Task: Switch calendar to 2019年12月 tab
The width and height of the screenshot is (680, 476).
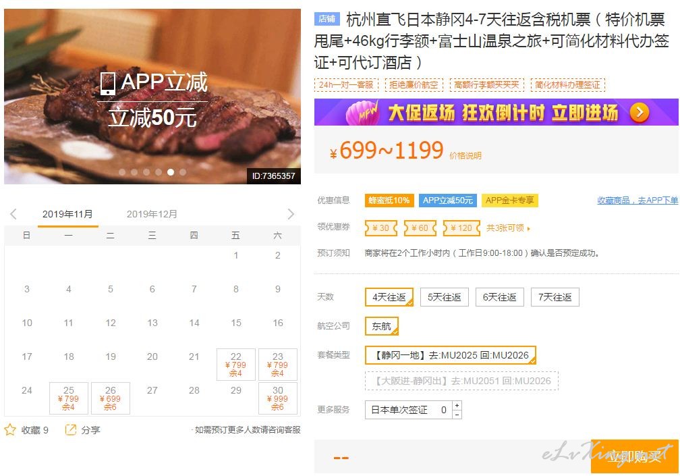Action: (152, 214)
